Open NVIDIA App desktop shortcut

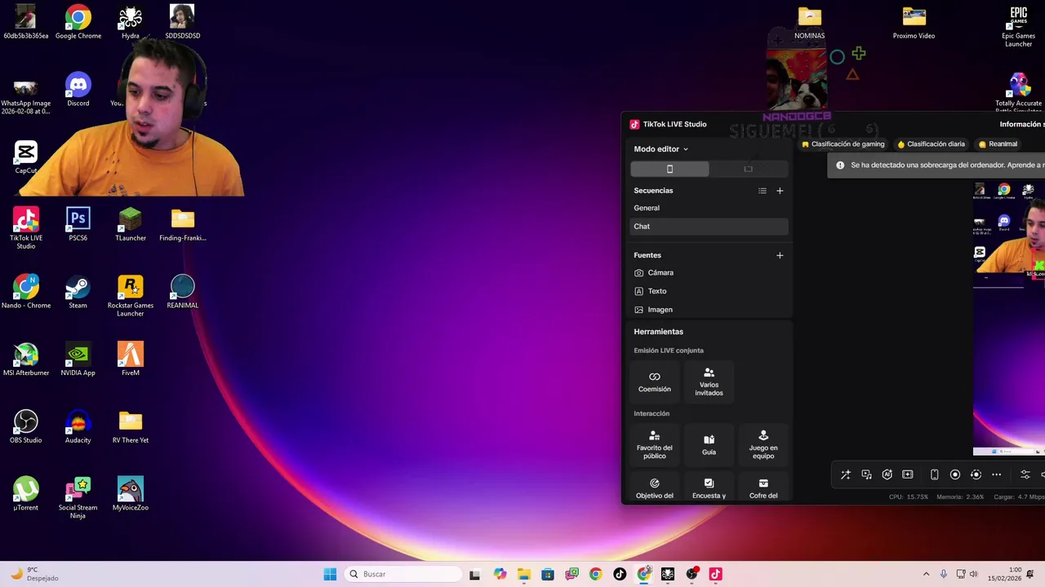(x=78, y=360)
